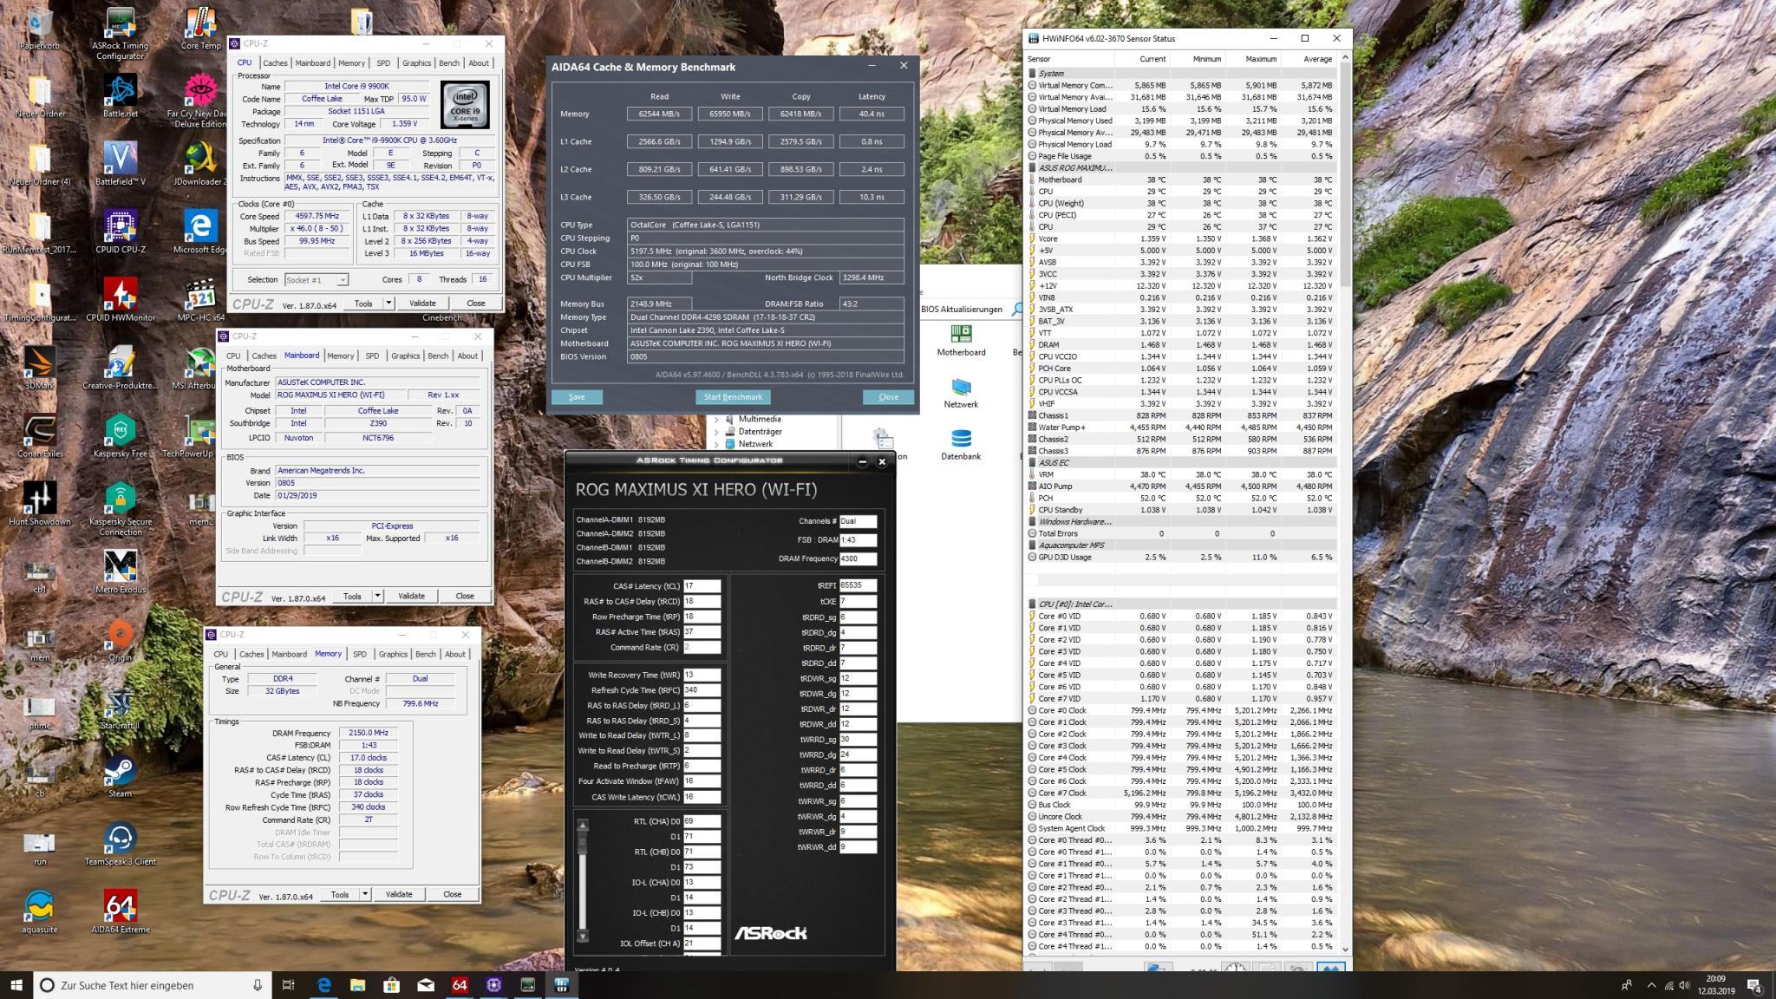
Task: Open Tools dropdown arrow in CPU-Z CPU window
Action: pyautogui.click(x=388, y=304)
